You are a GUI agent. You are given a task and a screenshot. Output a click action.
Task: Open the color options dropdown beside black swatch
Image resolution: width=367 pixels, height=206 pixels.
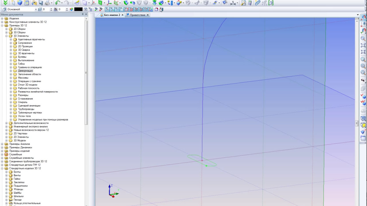[85, 9]
